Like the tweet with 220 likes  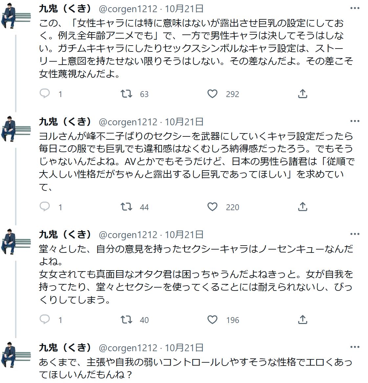[212, 207]
